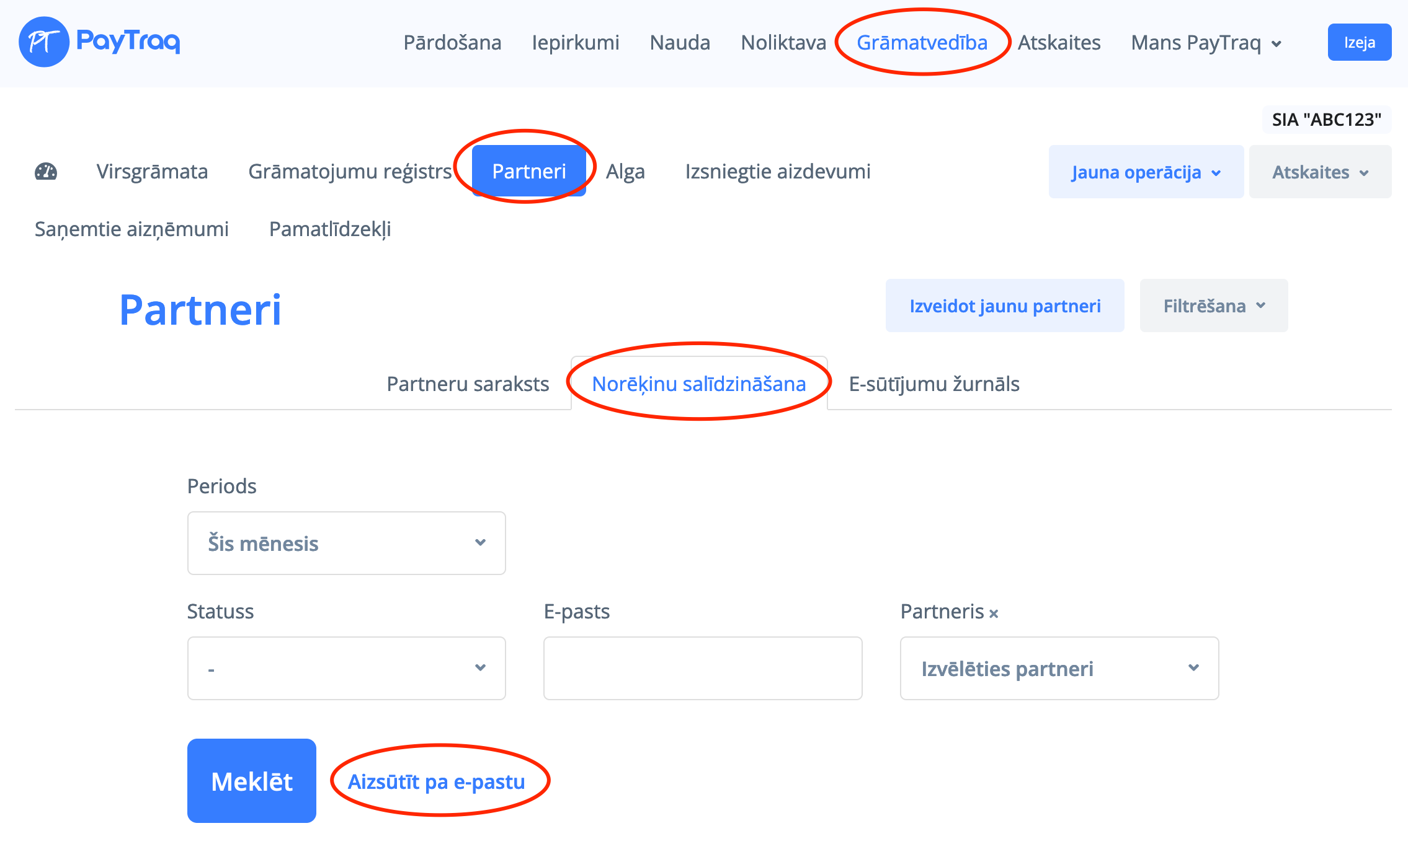The height and width of the screenshot is (844, 1408).
Task: Click the PayTraq logo icon
Action: point(43,42)
